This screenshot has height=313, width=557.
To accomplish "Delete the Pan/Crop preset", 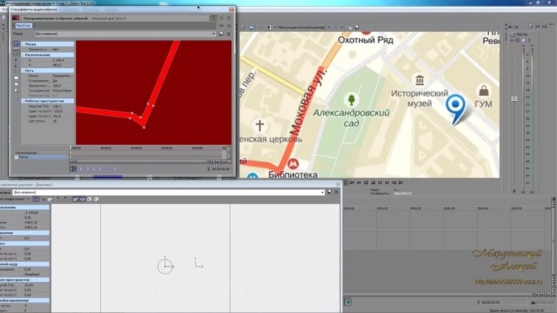I will point(229,33).
